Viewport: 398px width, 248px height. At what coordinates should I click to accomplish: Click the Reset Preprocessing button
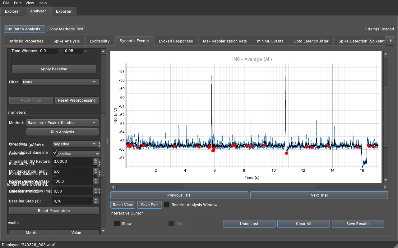77,100
